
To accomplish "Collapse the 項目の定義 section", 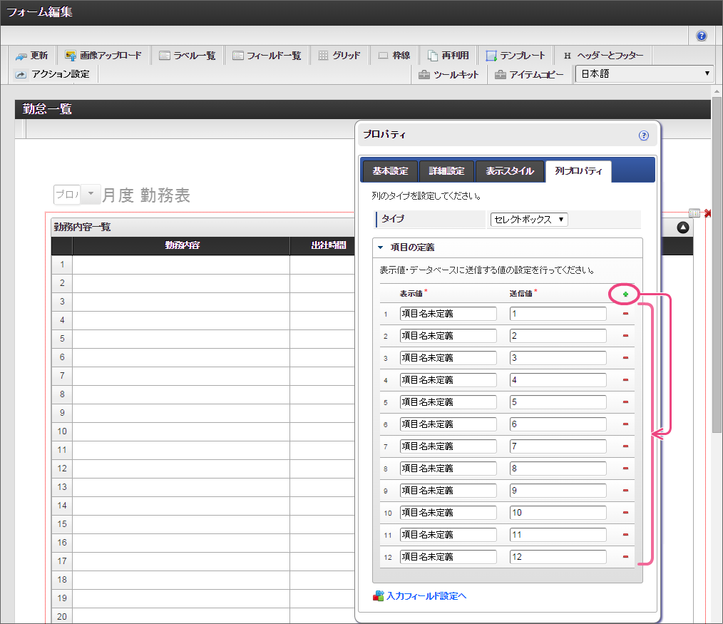I will (381, 247).
